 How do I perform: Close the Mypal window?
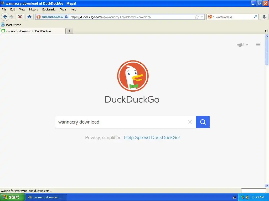click(266, 3)
